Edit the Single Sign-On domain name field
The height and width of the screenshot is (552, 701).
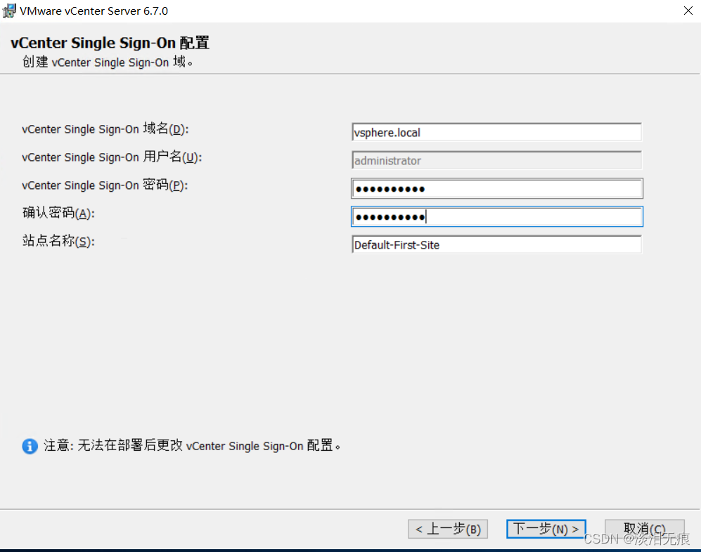click(496, 132)
